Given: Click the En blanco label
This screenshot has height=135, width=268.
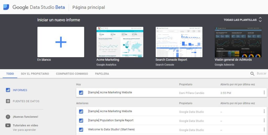Looking at the screenshot, I should click(44, 60).
